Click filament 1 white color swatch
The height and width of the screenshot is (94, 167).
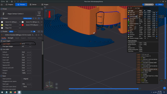pyautogui.click(x=2, y=22)
